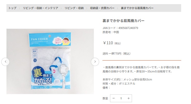Click the quantity input field
Screen dimensions: 191x104
(121, 98)
